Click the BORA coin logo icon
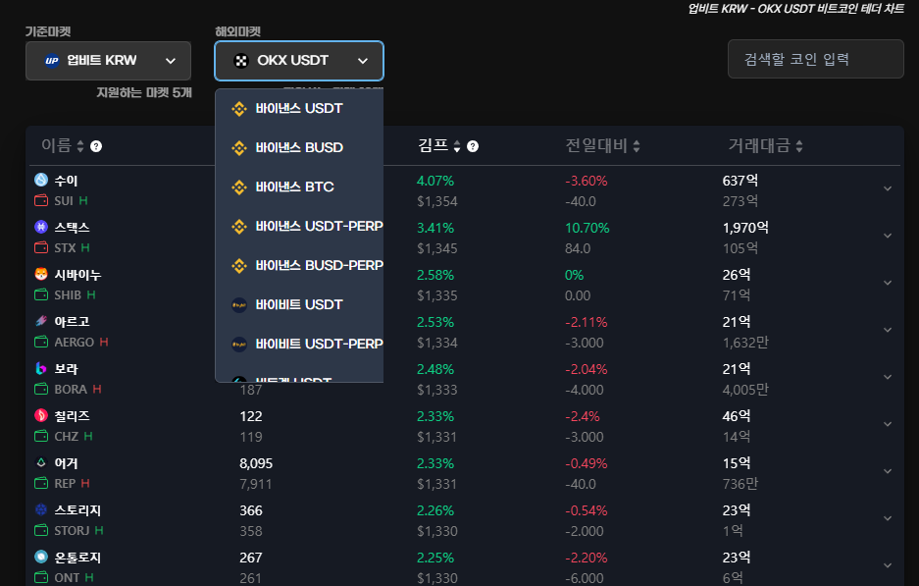Screen dimensions: 919x586 41,368
